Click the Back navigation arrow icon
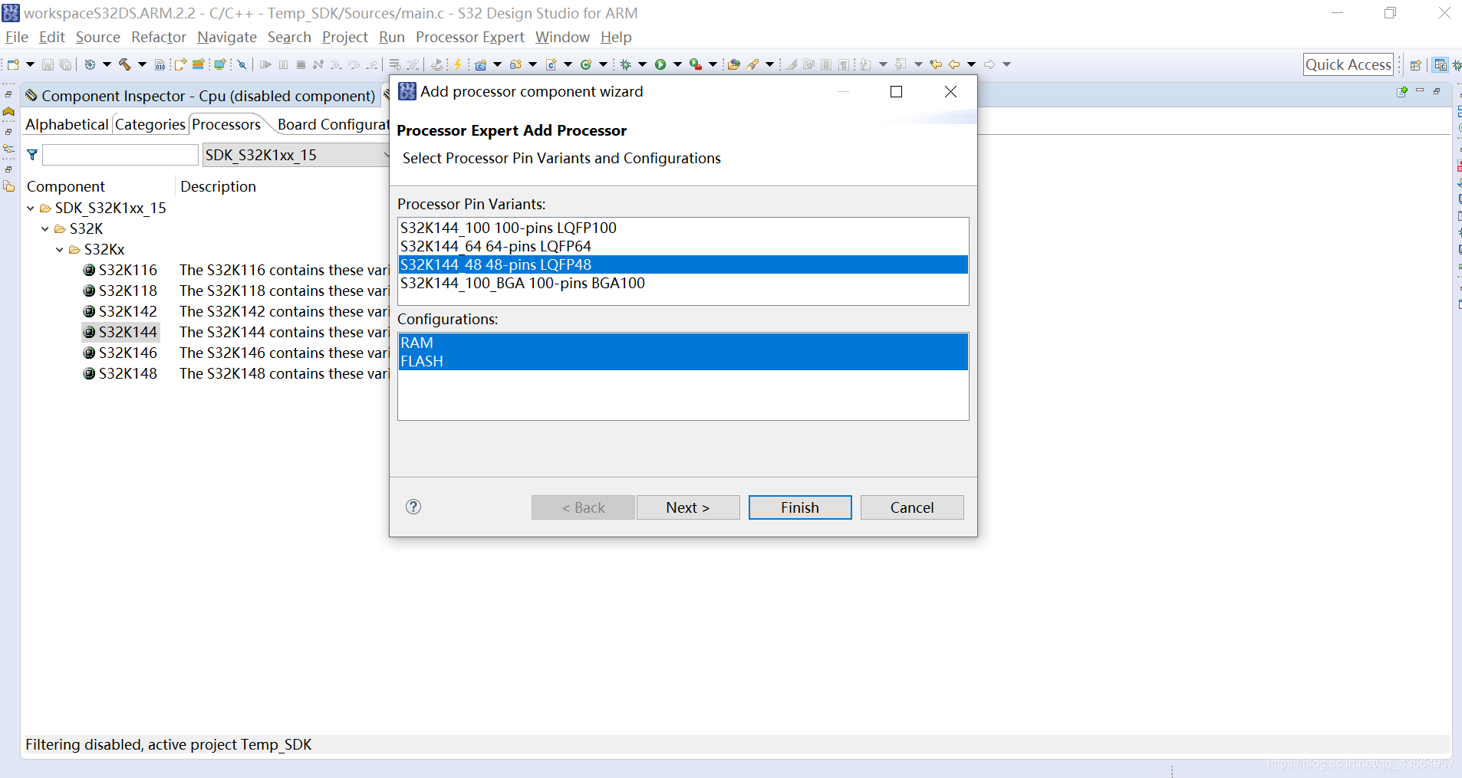 pyautogui.click(x=954, y=64)
